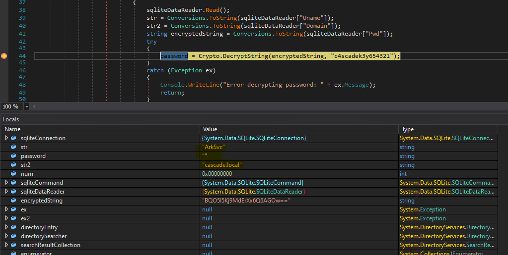Click the variable icon beside str
508x255 pixels.
pyautogui.click(x=14, y=147)
